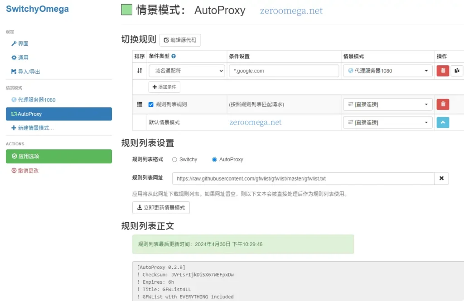
Task: Select the AutoProxy rule list format
Action: point(214,160)
